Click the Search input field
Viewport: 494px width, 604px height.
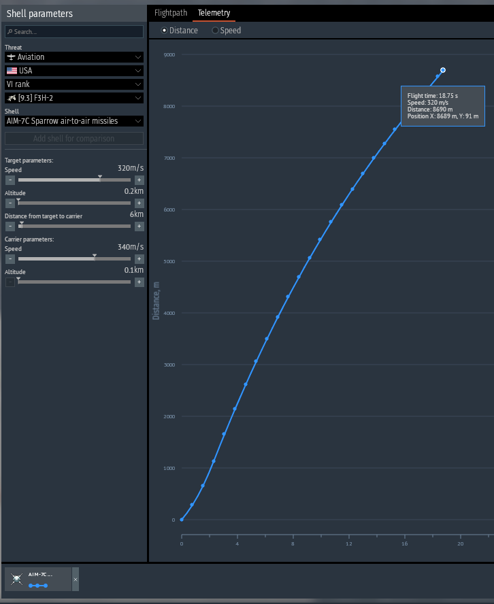(x=74, y=32)
